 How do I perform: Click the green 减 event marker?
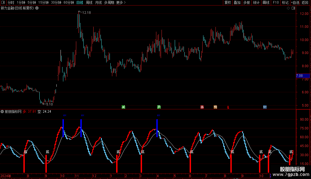pyautogui.click(x=123, y=107)
